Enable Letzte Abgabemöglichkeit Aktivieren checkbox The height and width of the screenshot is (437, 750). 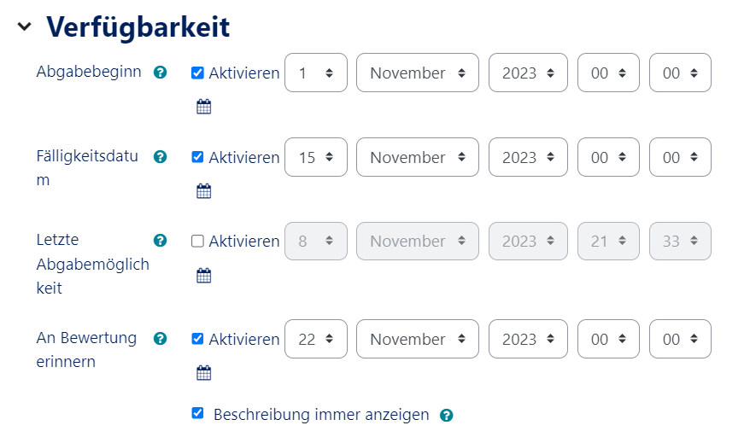click(197, 242)
